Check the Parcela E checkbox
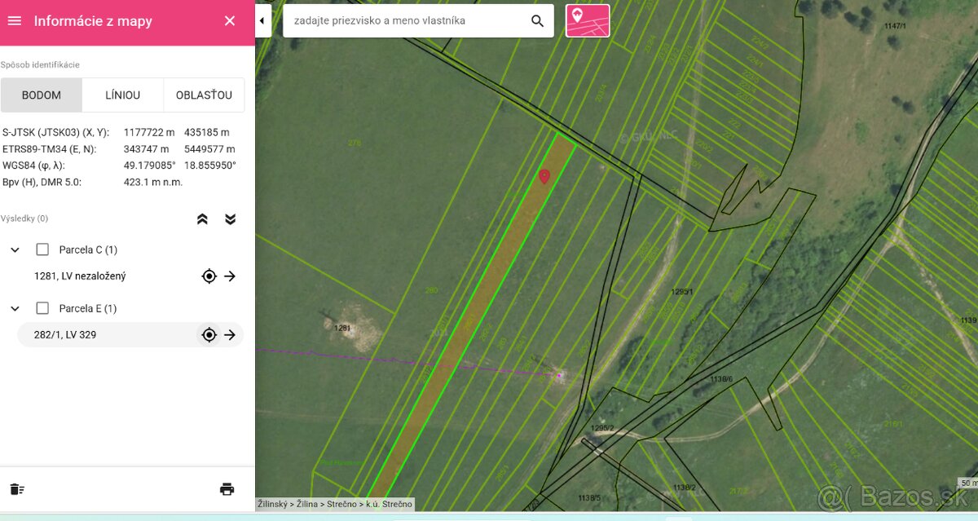Image resolution: width=978 pixels, height=521 pixels. click(x=42, y=308)
